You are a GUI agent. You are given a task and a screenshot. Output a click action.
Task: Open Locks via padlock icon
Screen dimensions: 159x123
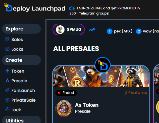click(7, 49)
